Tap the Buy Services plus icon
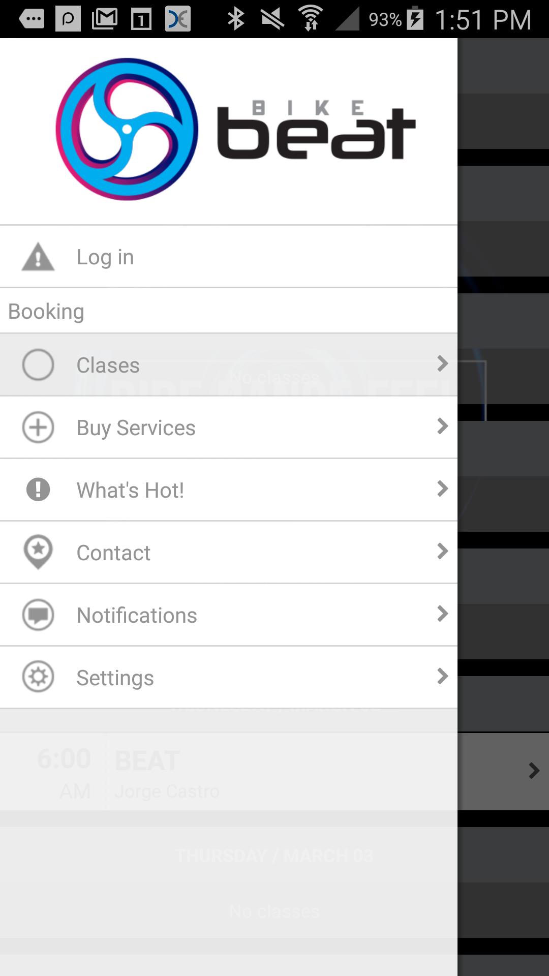This screenshot has height=976, width=549. pos(38,427)
